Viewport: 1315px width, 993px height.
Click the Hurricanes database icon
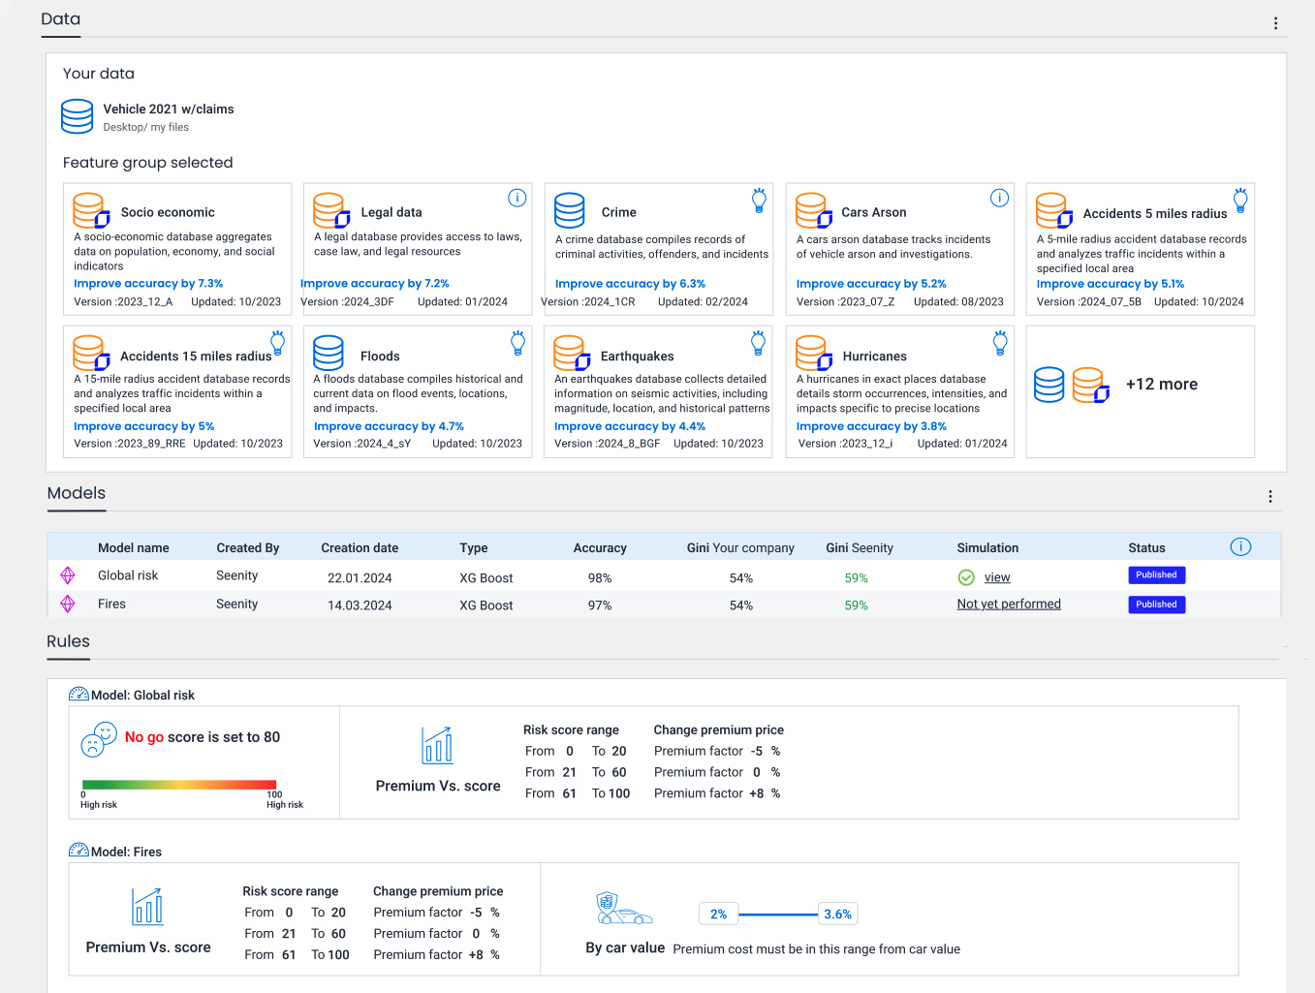coord(814,354)
